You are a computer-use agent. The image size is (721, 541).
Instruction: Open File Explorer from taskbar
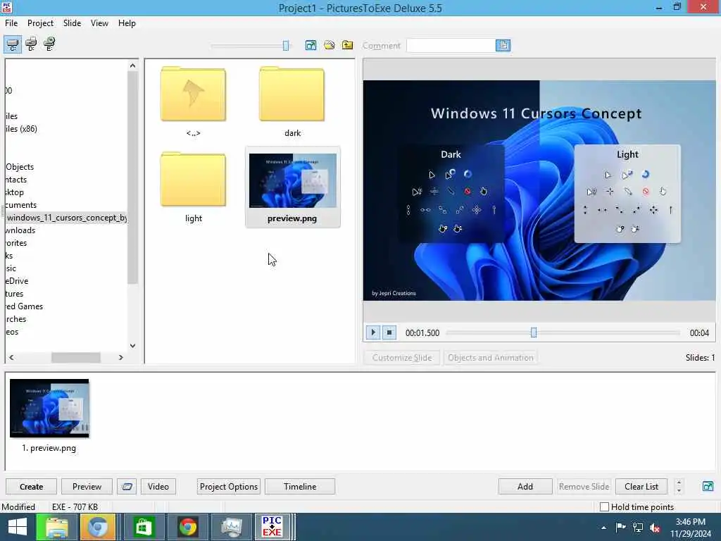tap(56, 527)
